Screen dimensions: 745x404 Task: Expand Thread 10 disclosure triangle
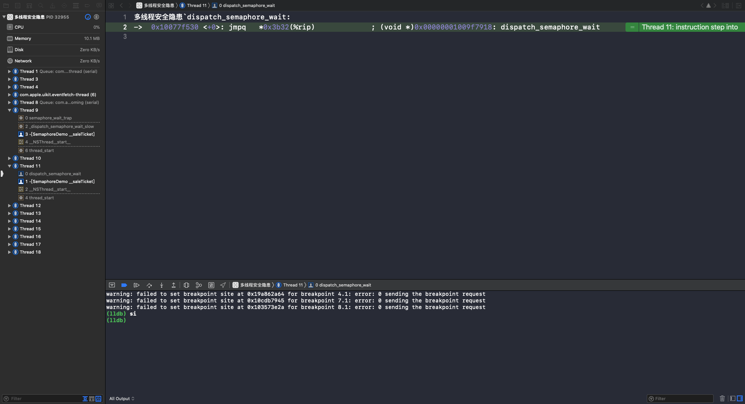pyautogui.click(x=9, y=158)
